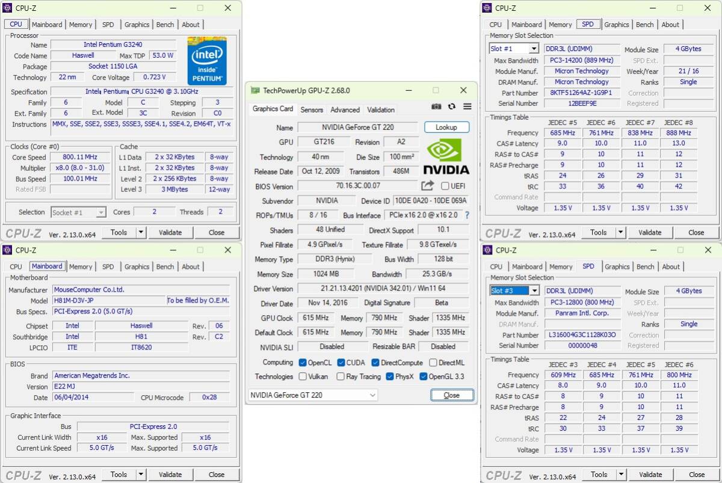722x483 pixels.
Task: Expand Tools arrow in CPU-Z Mainboard window
Action: coord(141,475)
